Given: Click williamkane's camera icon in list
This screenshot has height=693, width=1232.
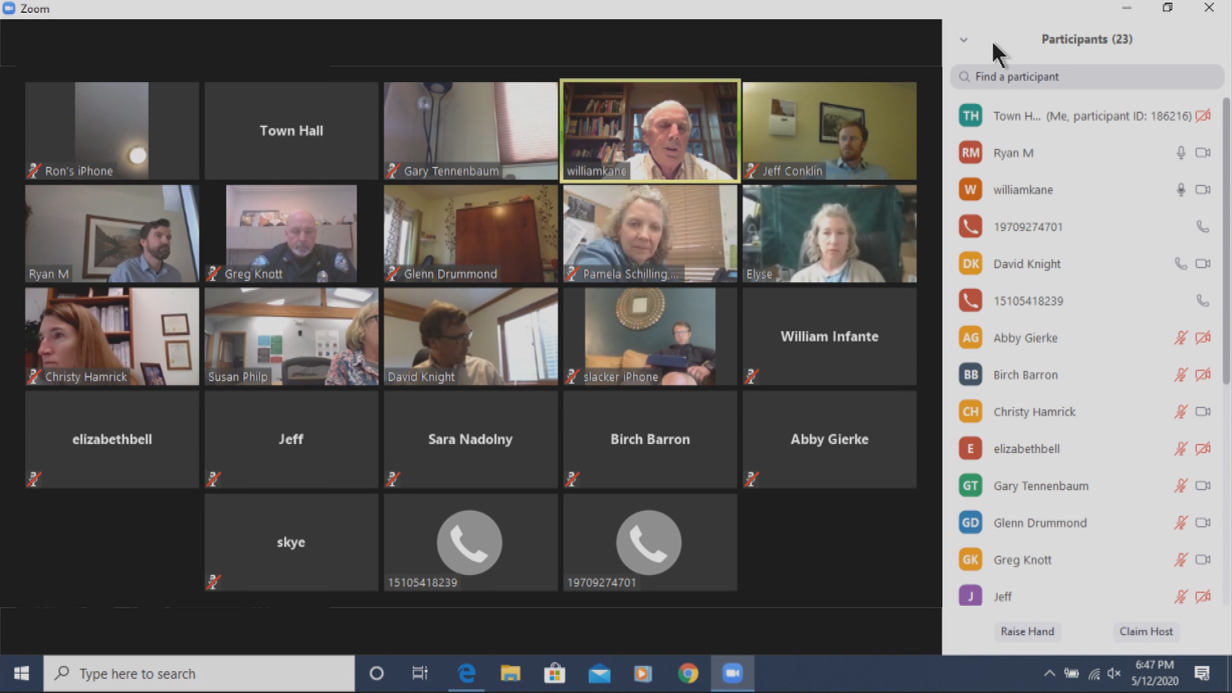Looking at the screenshot, I should (x=1203, y=190).
